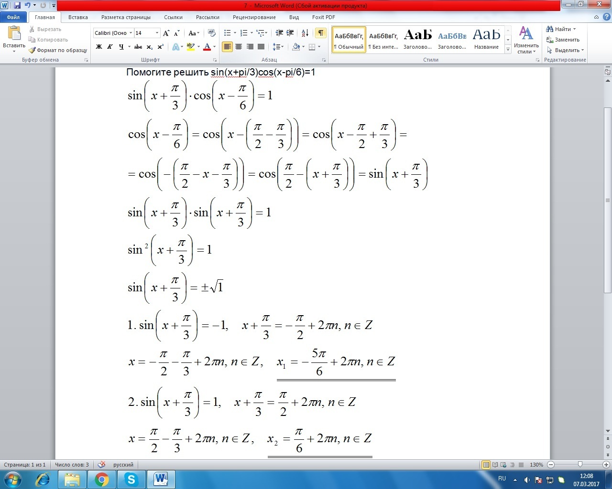Toggle bold formatting (Ж)
The width and height of the screenshot is (612, 489).
(x=99, y=47)
